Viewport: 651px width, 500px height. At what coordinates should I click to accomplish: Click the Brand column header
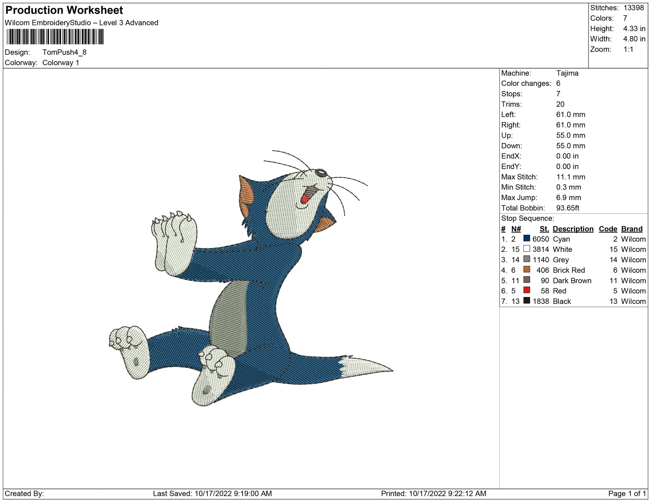pos(632,229)
